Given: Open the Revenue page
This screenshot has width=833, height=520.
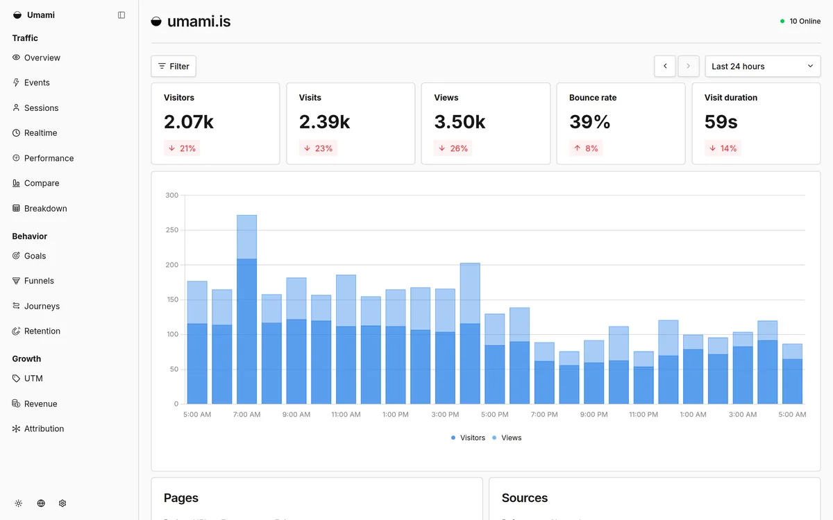Looking at the screenshot, I should (x=40, y=404).
